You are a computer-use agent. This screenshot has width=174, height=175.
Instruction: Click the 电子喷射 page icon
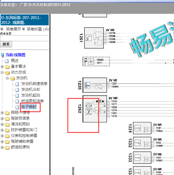click(x=17, y=107)
